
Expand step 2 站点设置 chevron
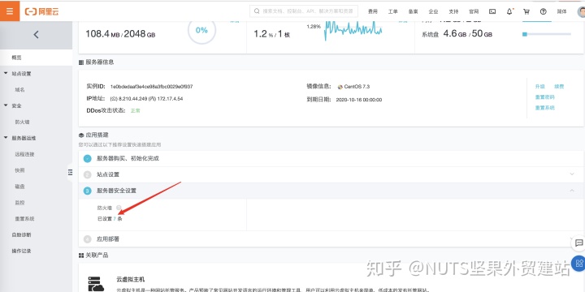(572, 174)
